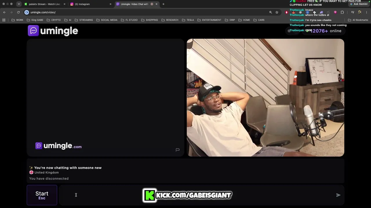Open the CARS bookmarks folder
Viewport: 371px width, 208px height.
(x=259, y=20)
